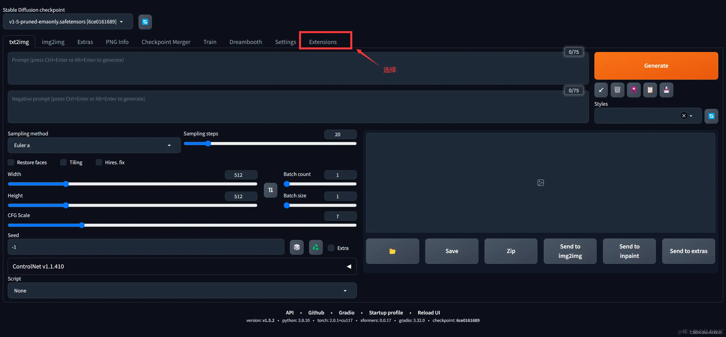Save style using the floppy disk icon

click(666, 90)
